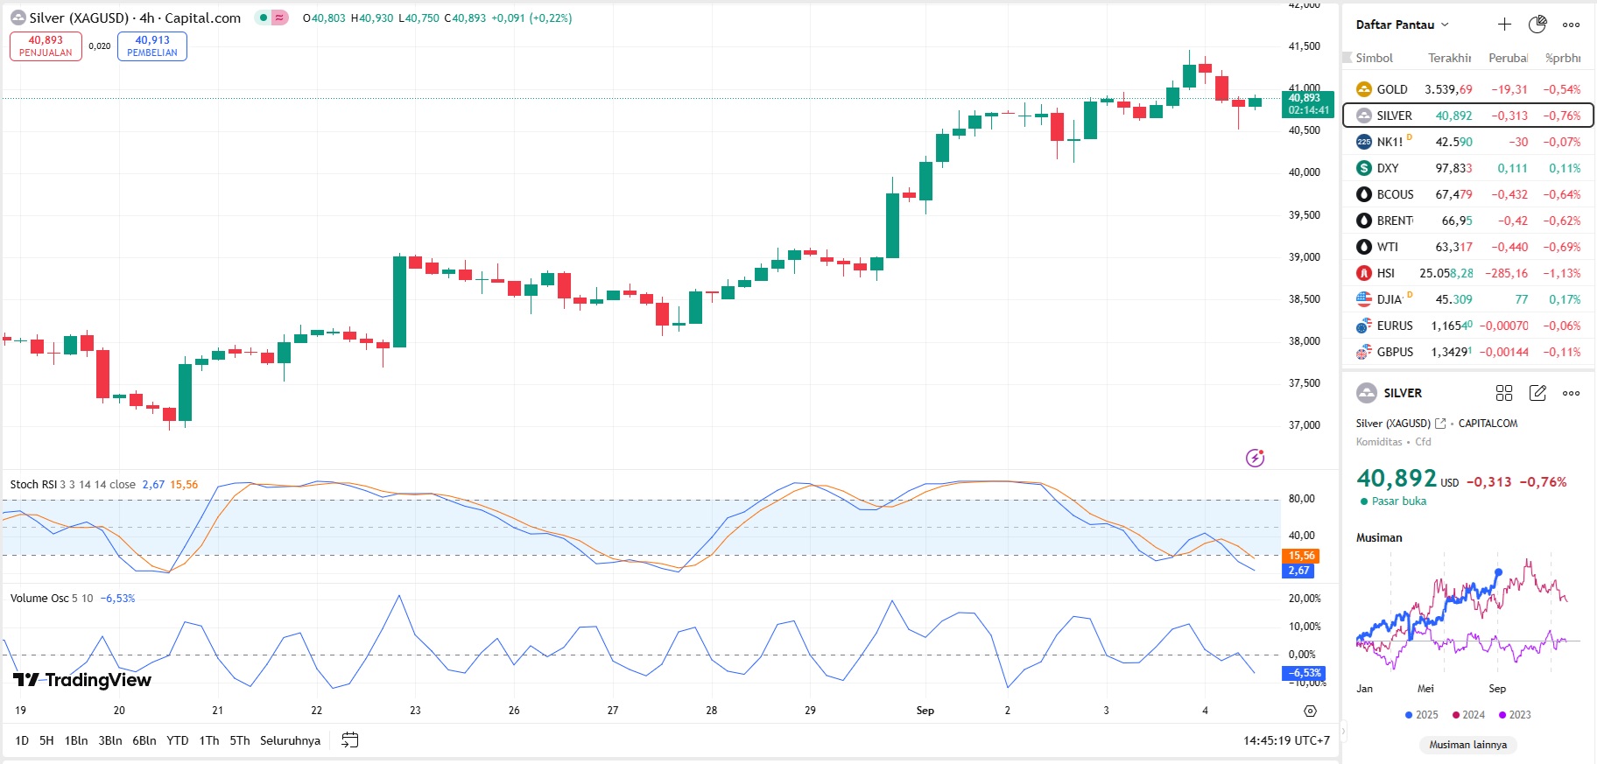The width and height of the screenshot is (1597, 764).
Task: Click the edit note icon beside SILVER
Action: (1537, 393)
